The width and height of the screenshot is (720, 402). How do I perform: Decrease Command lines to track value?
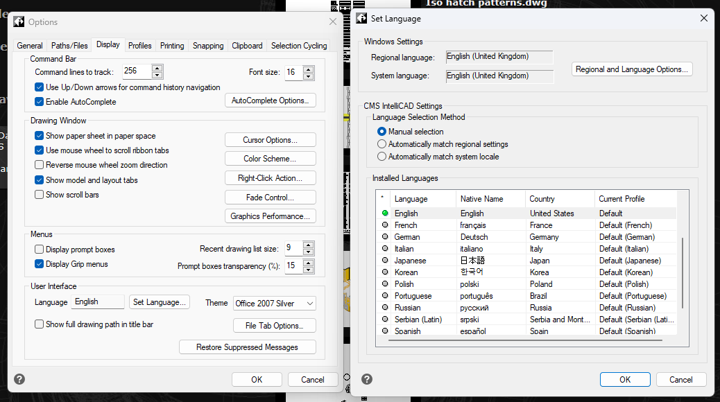[x=157, y=76]
